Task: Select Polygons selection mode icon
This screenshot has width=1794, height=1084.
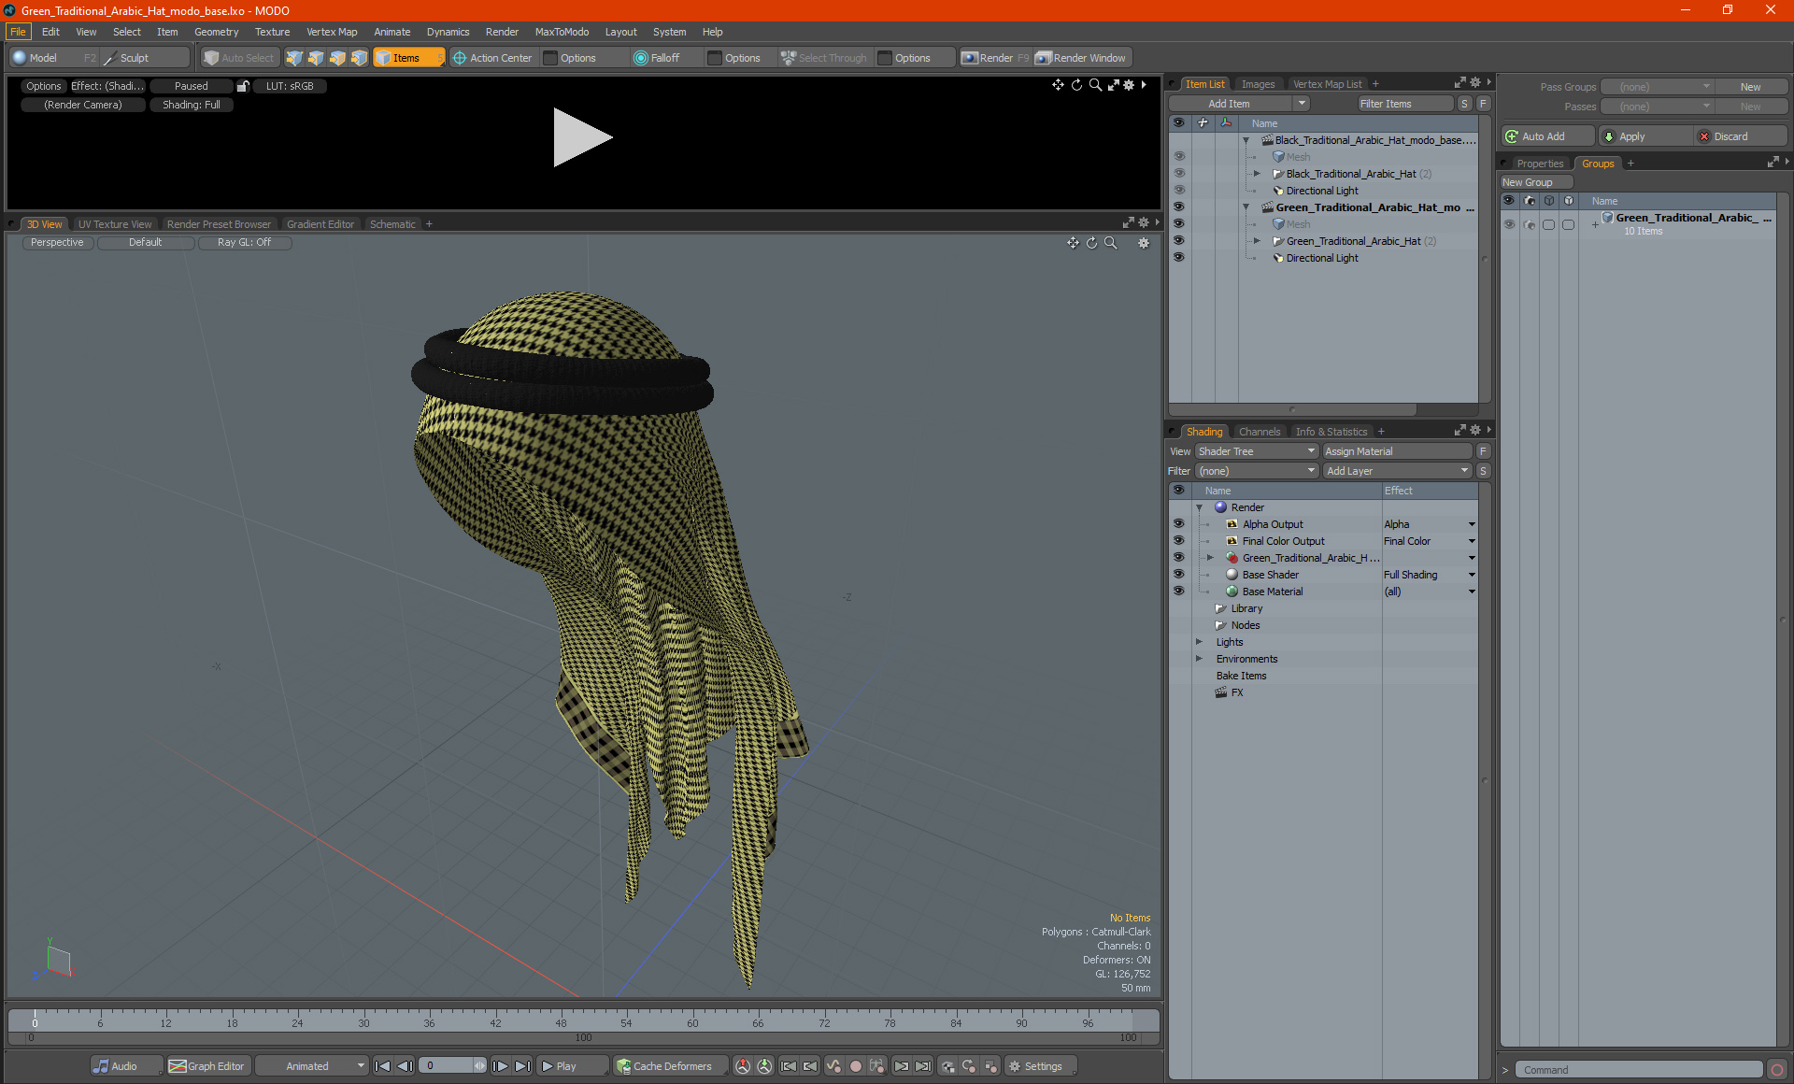Action: [337, 58]
